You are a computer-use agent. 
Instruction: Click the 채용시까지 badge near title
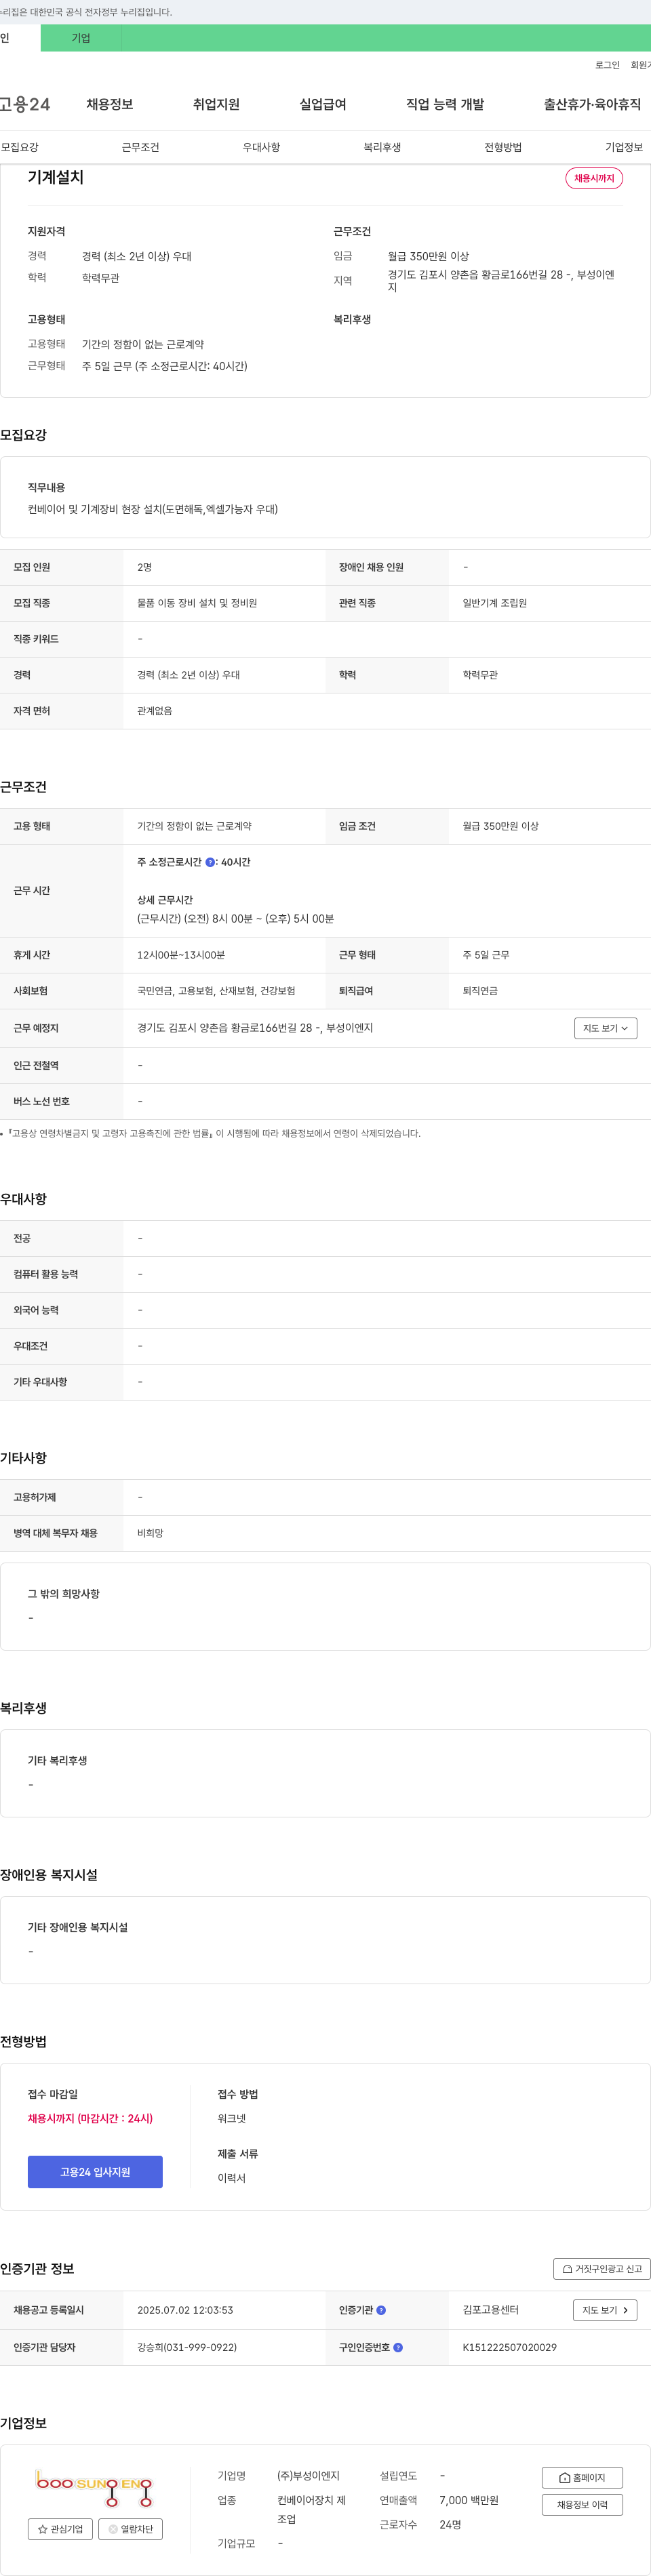pos(594,178)
